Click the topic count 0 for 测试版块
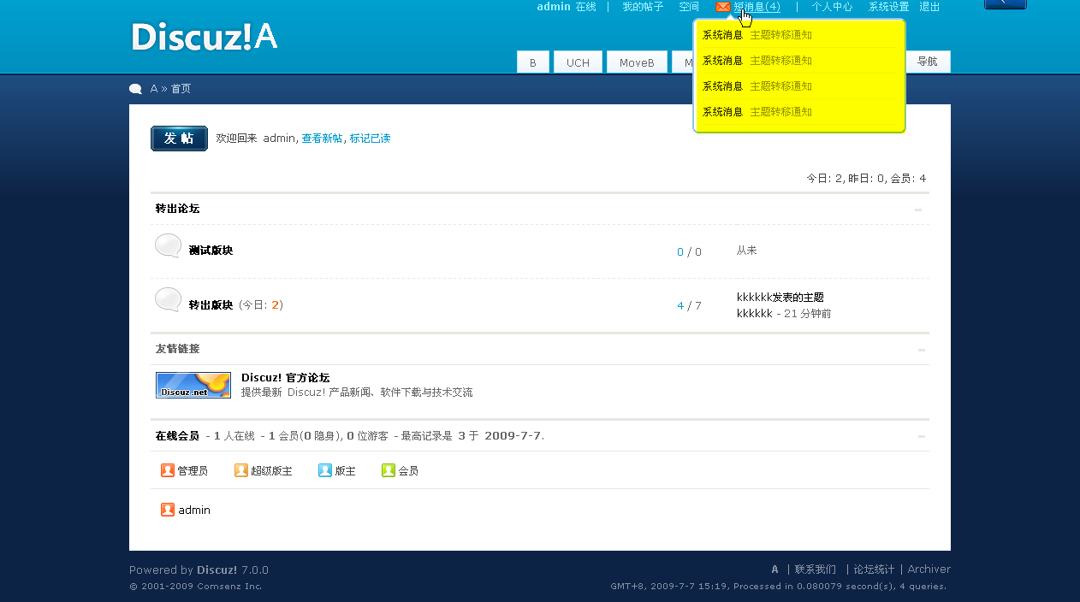 point(680,252)
